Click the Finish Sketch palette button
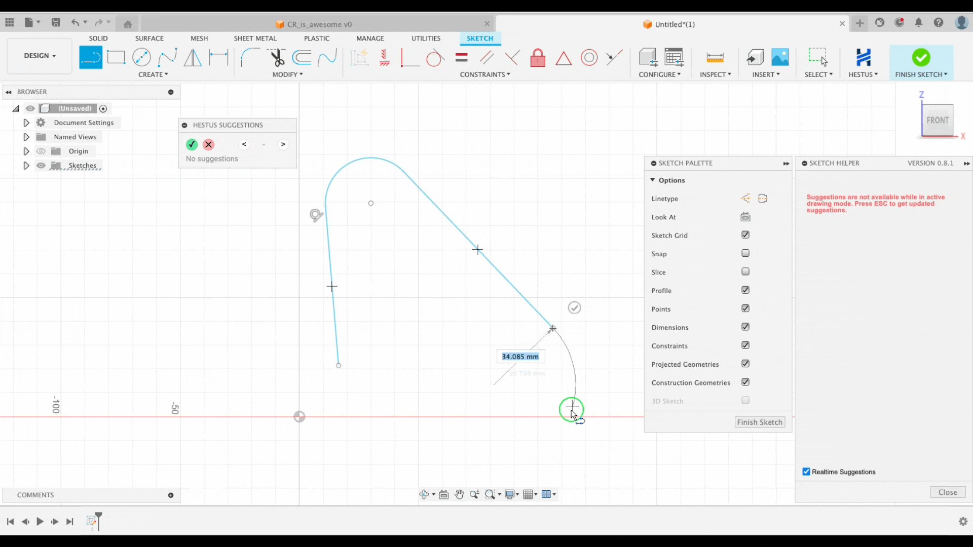The width and height of the screenshot is (973, 547). [x=760, y=422]
